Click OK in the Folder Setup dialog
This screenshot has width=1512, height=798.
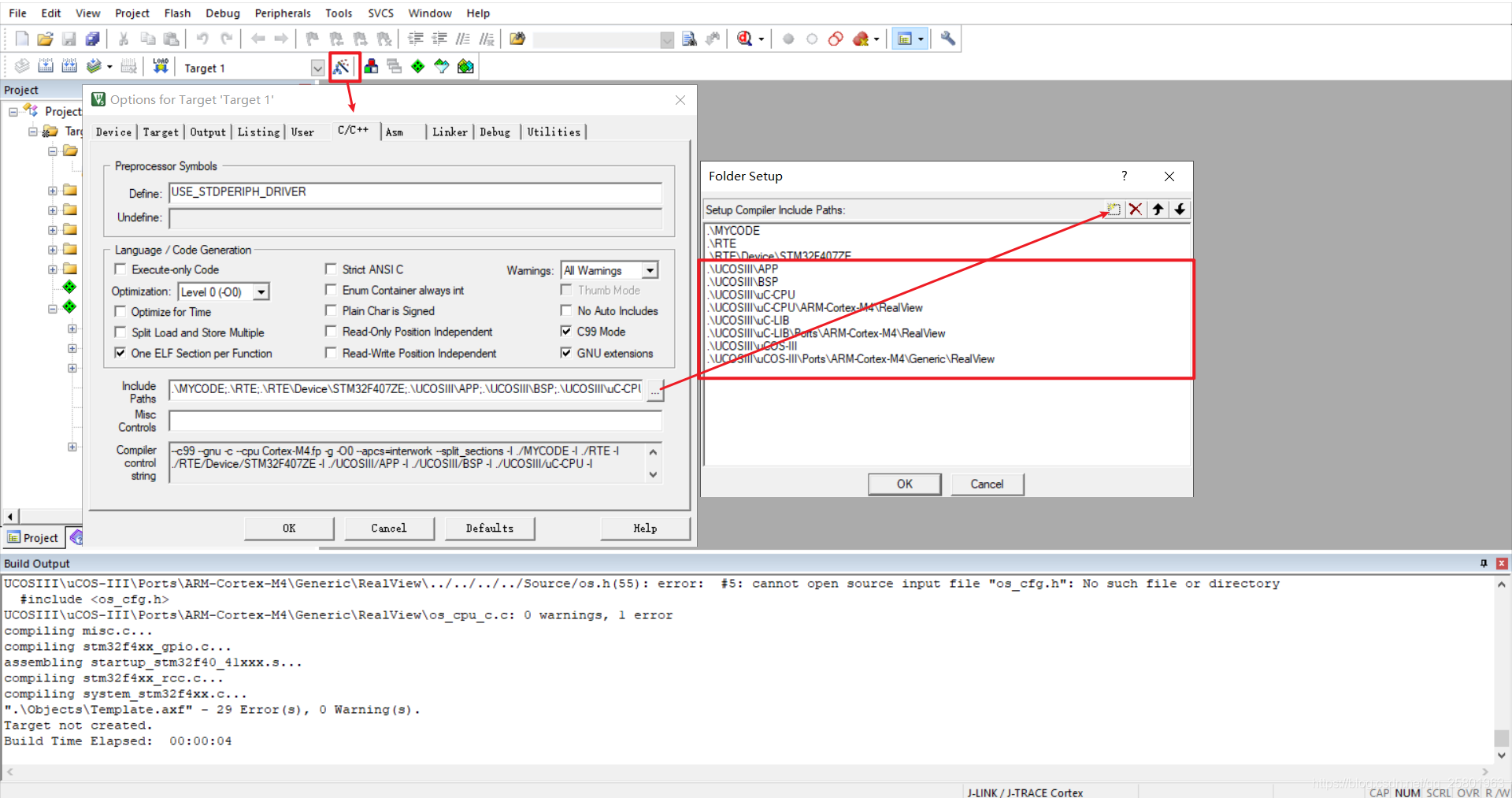pos(904,484)
